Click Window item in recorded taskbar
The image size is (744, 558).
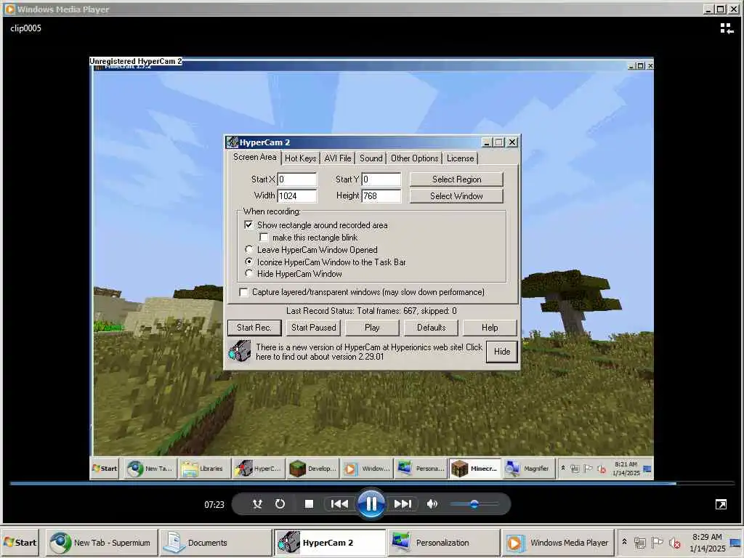[367, 469]
